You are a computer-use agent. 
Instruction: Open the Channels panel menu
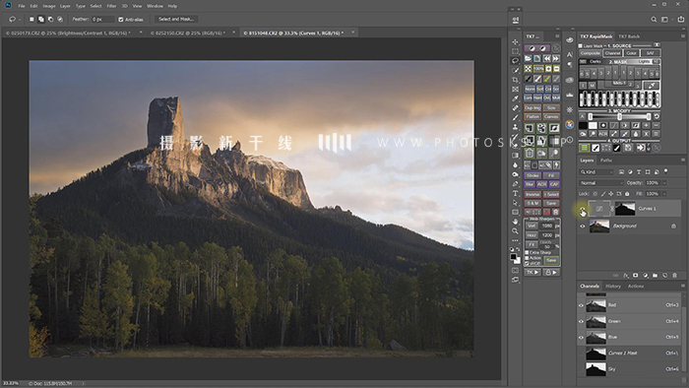point(683,286)
